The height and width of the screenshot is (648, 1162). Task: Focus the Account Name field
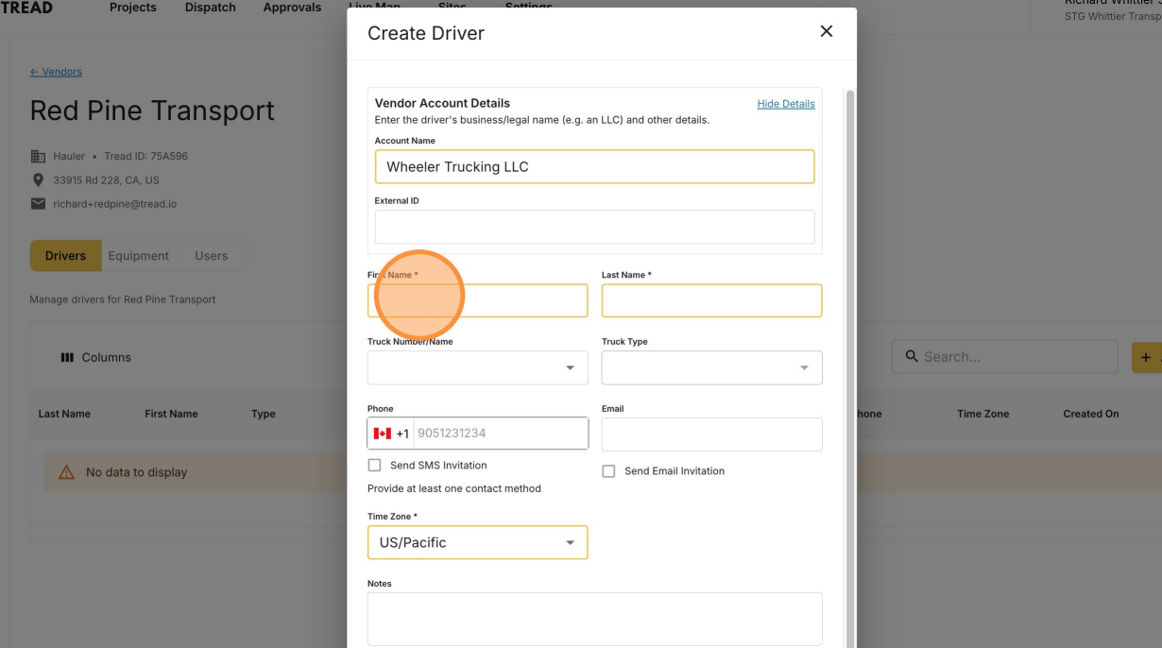[x=594, y=166]
